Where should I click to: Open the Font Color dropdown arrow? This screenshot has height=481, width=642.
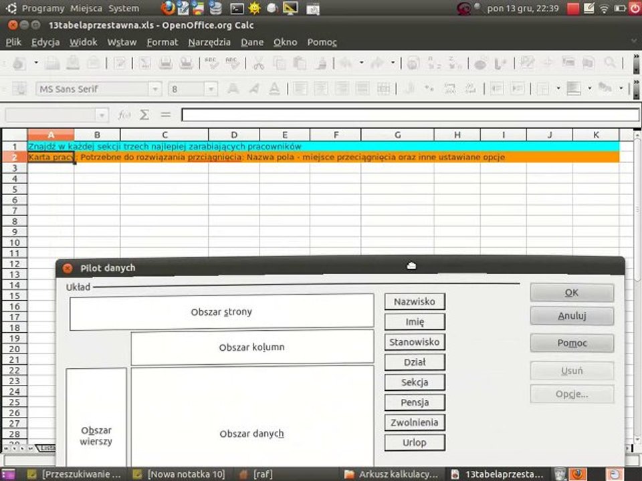(x=621, y=88)
